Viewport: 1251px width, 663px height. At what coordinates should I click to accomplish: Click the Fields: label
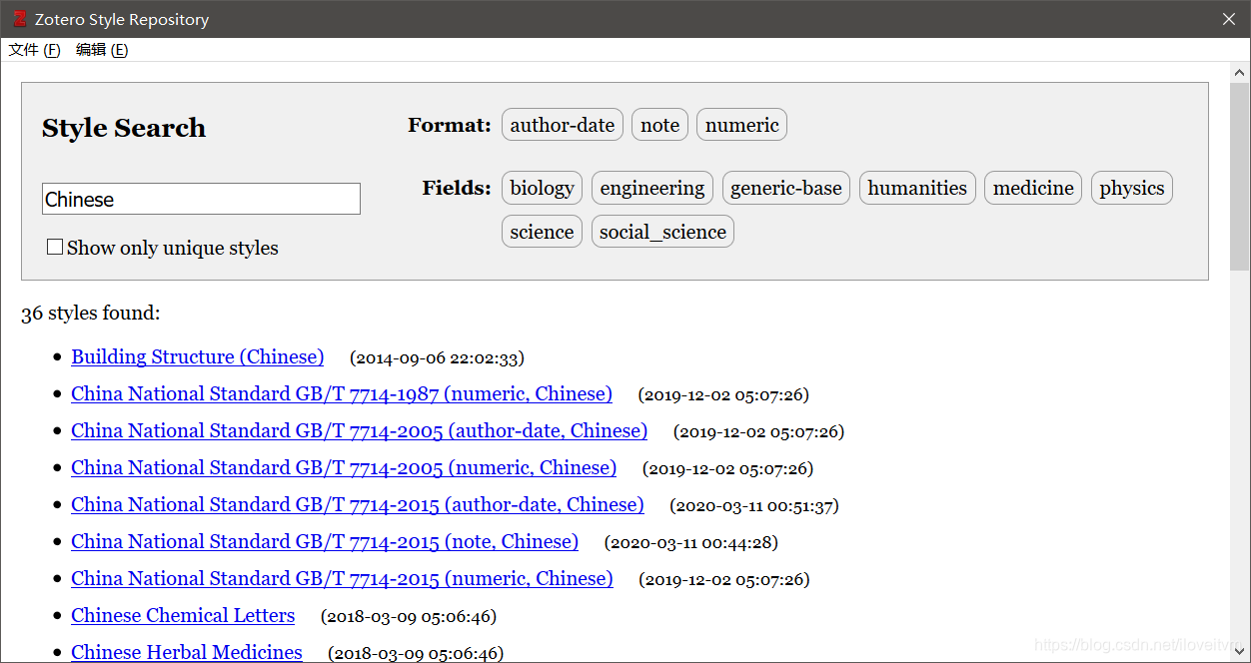tap(457, 188)
